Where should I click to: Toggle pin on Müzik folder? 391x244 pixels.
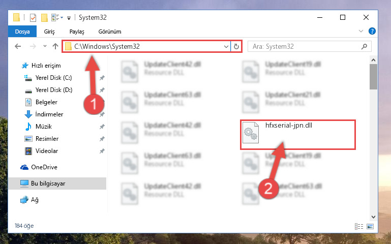[102, 127]
